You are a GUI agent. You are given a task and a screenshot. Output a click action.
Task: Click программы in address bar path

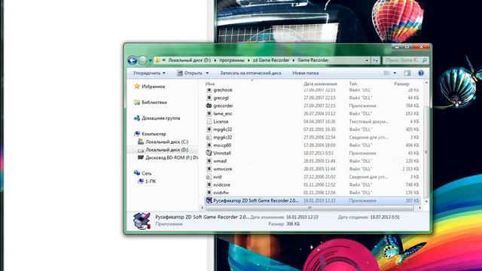[232, 60]
